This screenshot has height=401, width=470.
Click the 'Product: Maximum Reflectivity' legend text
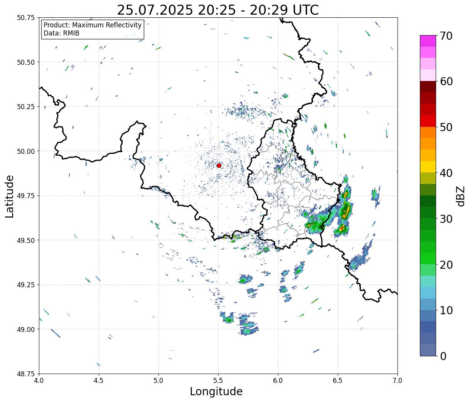click(x=93, y=25)
